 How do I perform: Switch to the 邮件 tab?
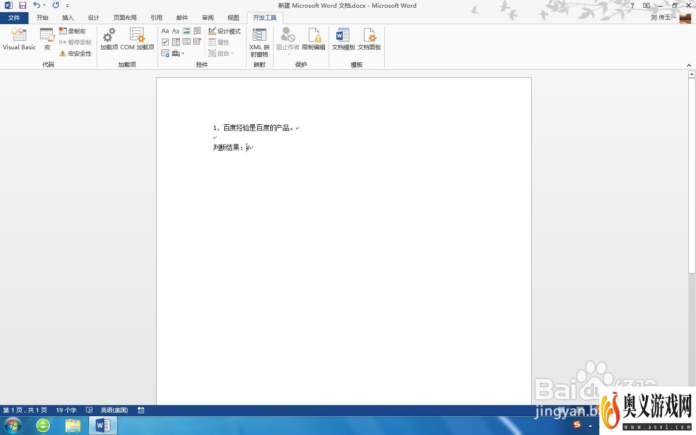coord(182,18)
